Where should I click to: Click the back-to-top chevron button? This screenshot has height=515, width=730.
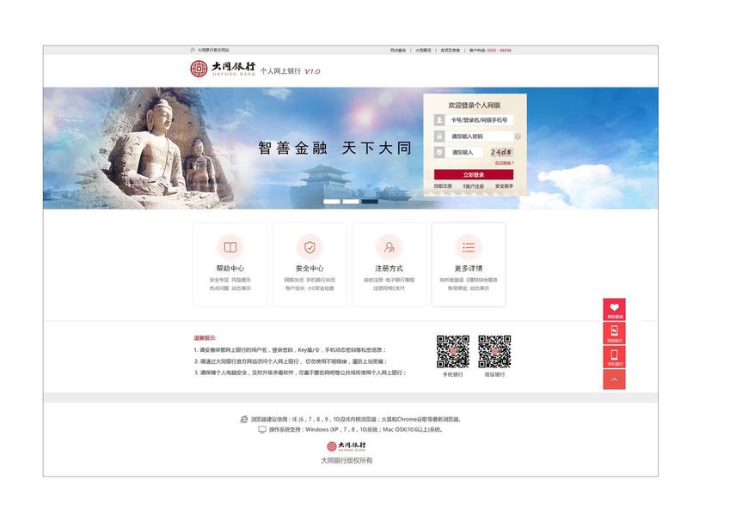[x=615, y=379]
